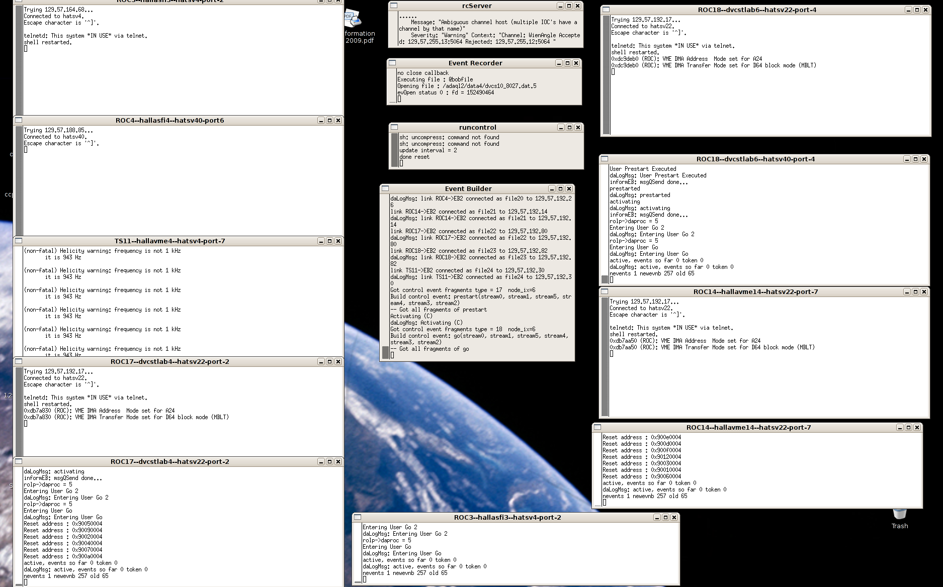Close the Event Builder window
This screenshot has width=943, height=587.
pyautogui.click(x=569, y=189)
